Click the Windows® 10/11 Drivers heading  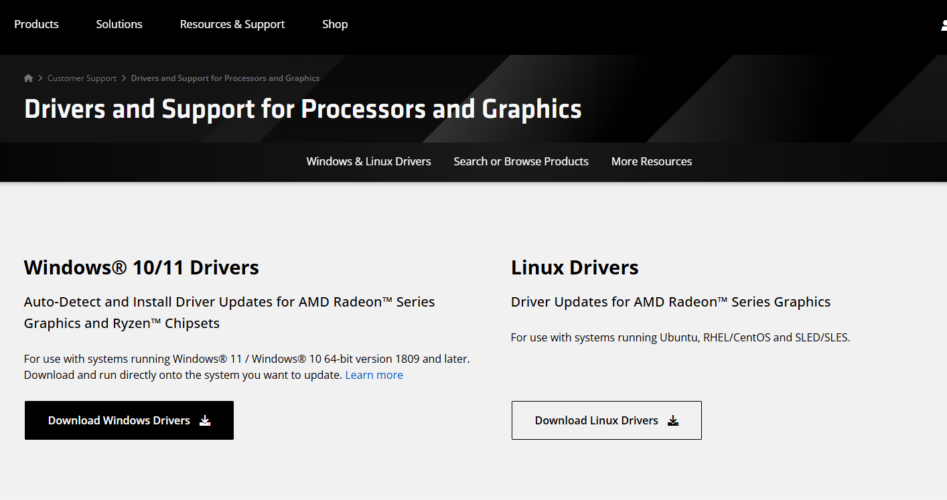click(x=141, y=268)
